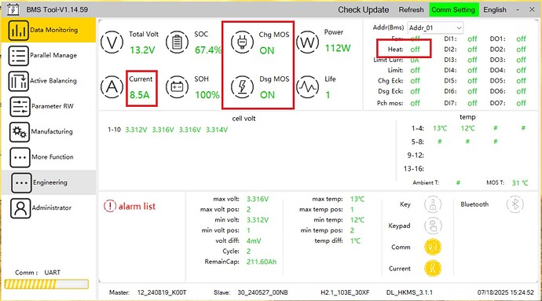Switch to Data Monitoring tab
This screenshot has width=542, height=301.
click(49, 31)
